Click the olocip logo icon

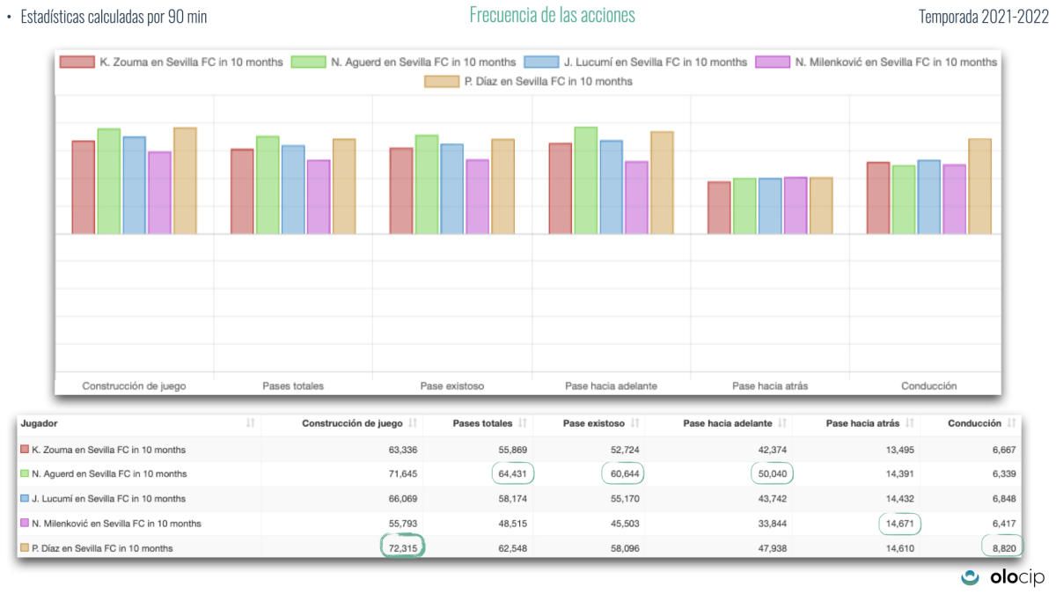tap(972, 577)
